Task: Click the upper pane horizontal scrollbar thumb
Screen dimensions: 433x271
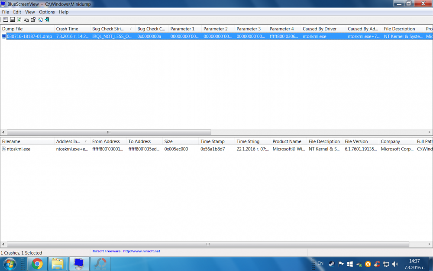Action: tap(109, 132)
